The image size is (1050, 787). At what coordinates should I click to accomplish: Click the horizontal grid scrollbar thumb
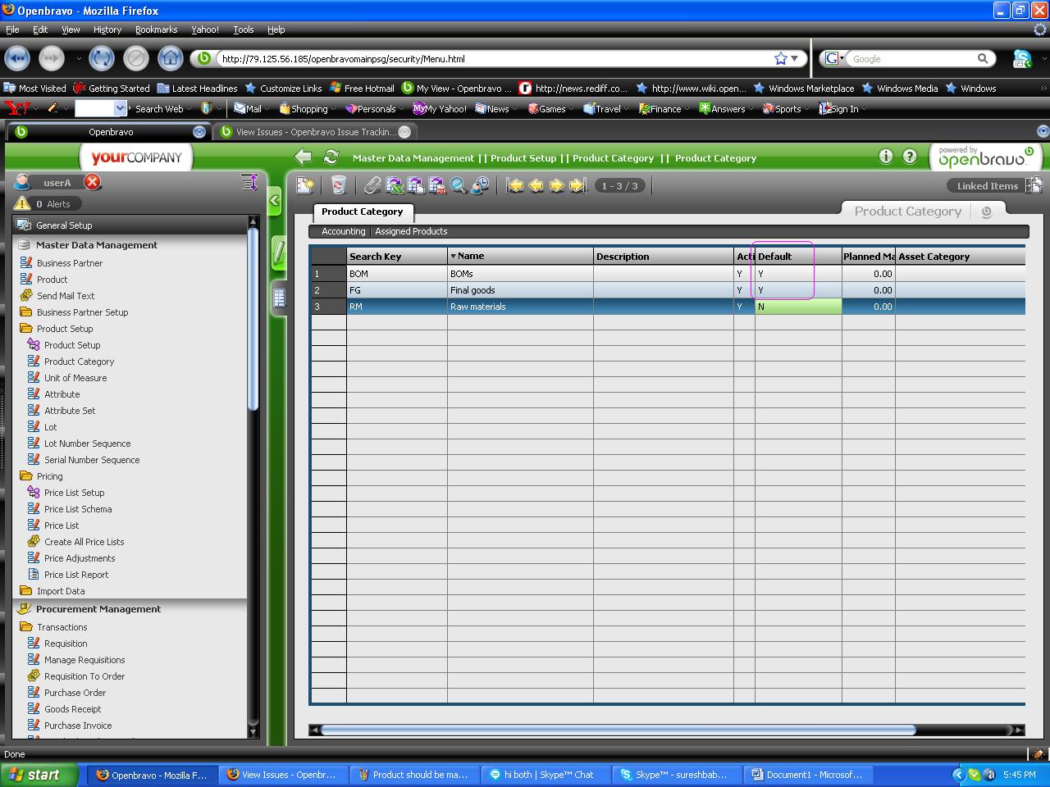point(618,730)
